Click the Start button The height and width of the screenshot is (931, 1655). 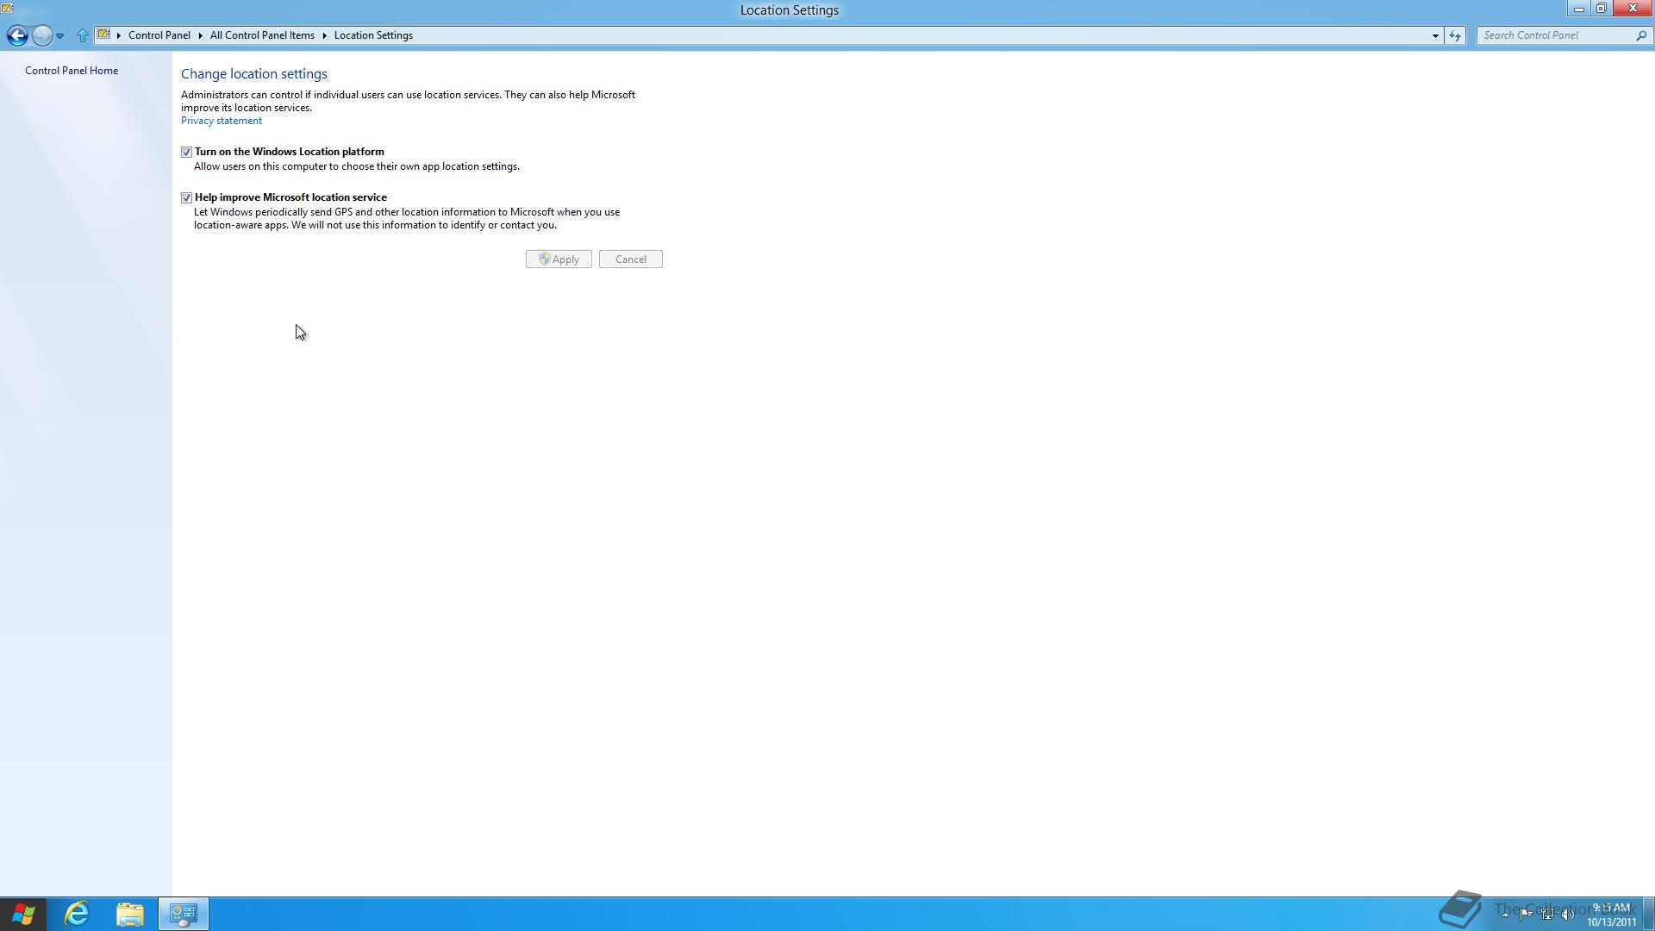coord(23,914)
